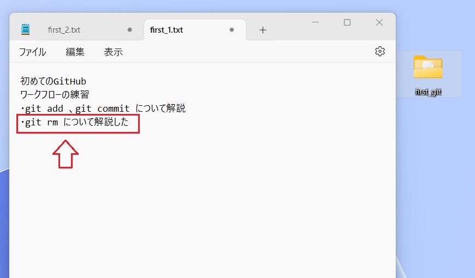Click the first_git folder name label
This screenshot has height=278, width=475.
428,92
